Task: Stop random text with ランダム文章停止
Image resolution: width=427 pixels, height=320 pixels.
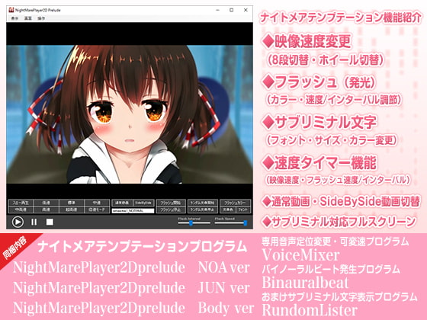Action: (203, 210)
